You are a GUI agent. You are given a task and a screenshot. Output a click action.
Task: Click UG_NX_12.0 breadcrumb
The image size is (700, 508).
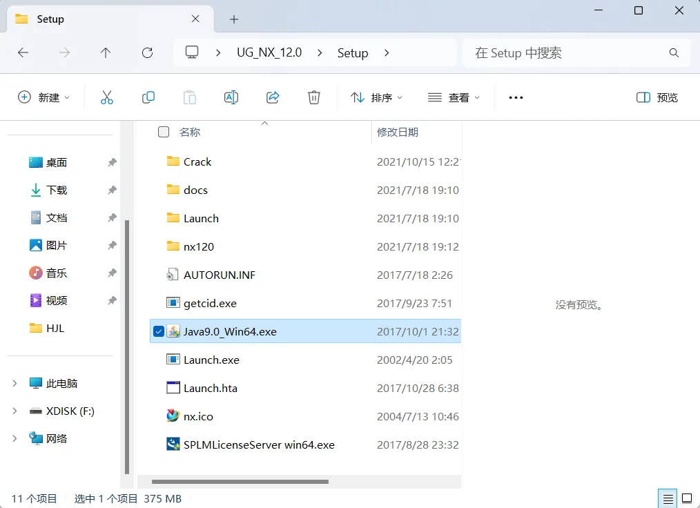pyautogui.click(x=269, y=52)
